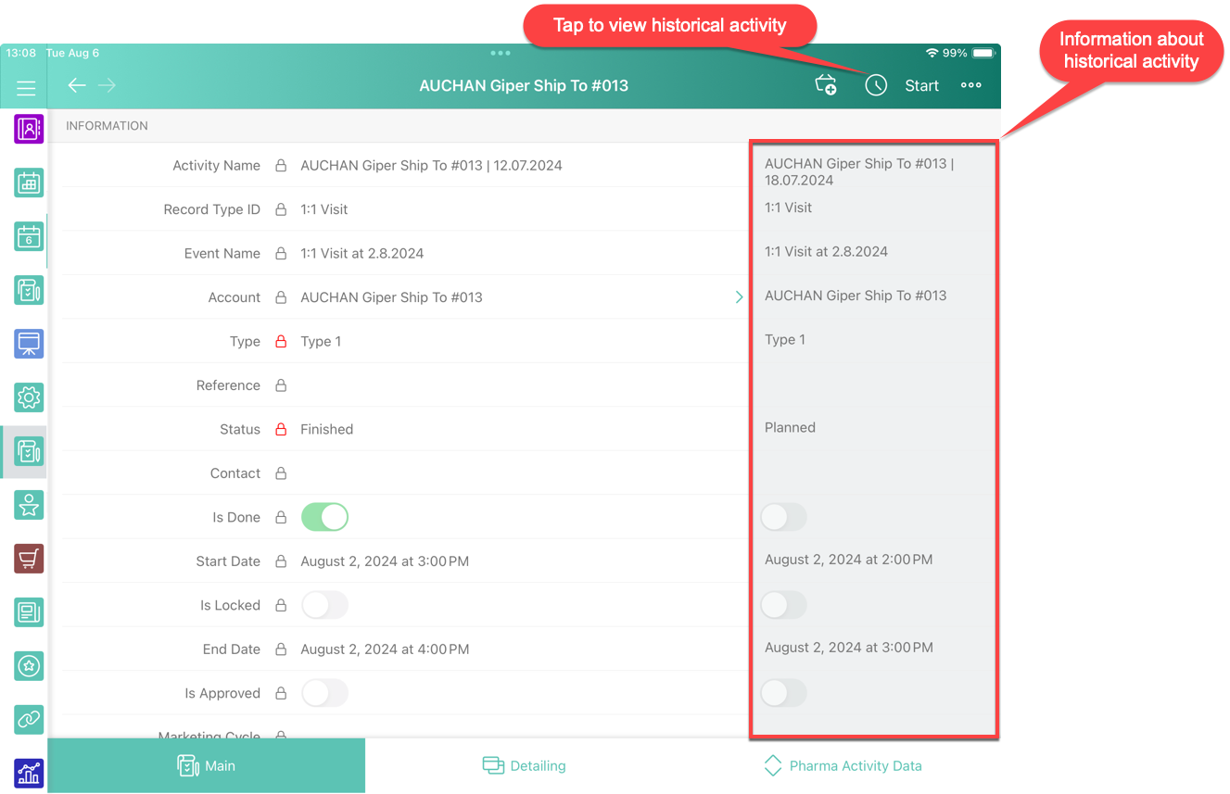Select the Main tab

[206, 765]
